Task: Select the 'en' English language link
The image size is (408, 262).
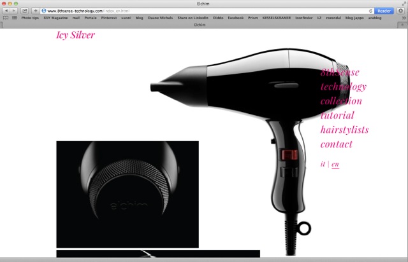Action: pyautogui.click(x=335, y=164)
